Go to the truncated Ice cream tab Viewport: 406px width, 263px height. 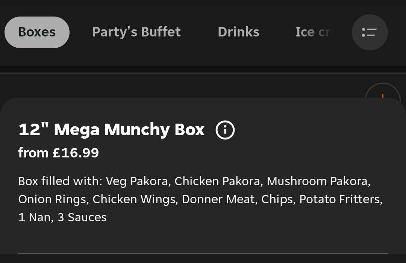[314, 32]
